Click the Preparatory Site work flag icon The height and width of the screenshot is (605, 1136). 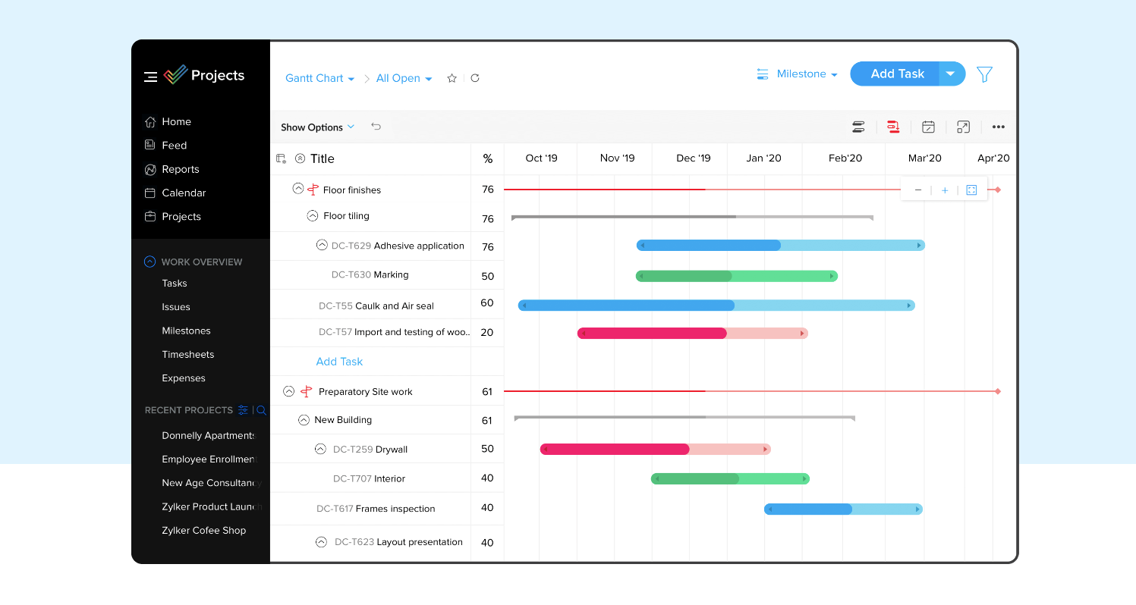(x=306, y=391)
